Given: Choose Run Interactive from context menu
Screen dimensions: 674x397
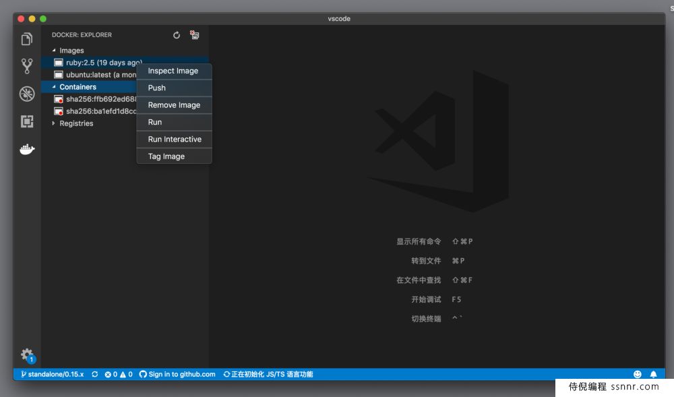Looking at the screenshot, I should [x=174, y=140].
